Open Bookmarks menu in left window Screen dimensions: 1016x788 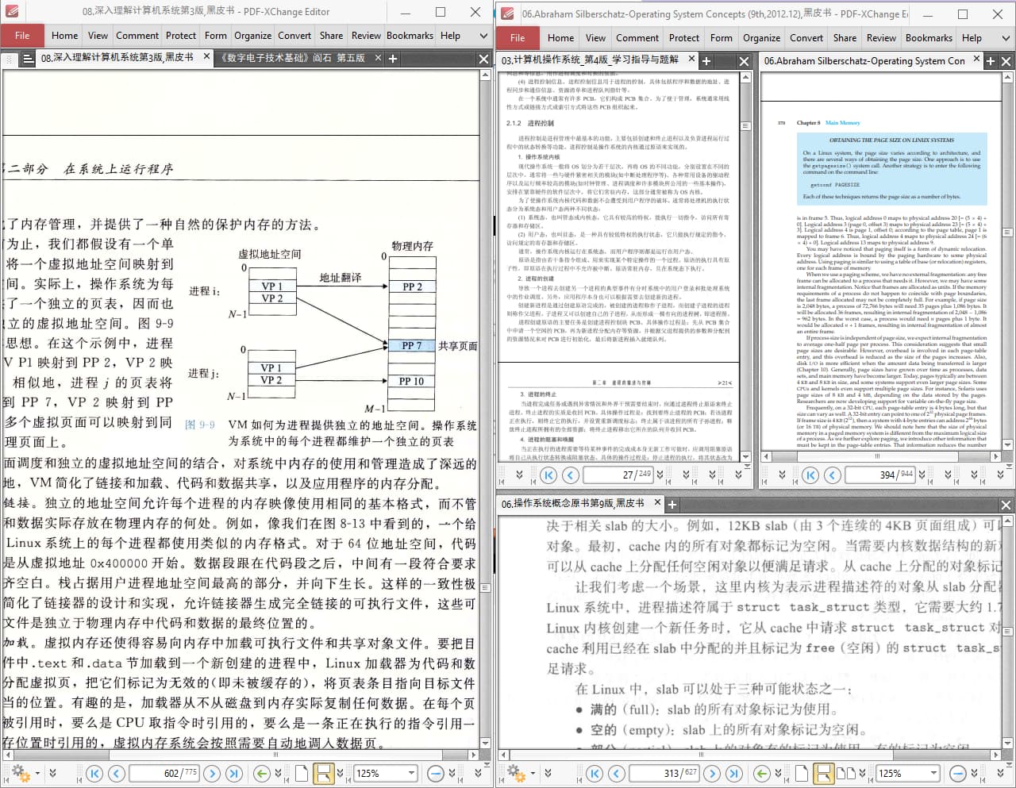[x=410, y=36]
